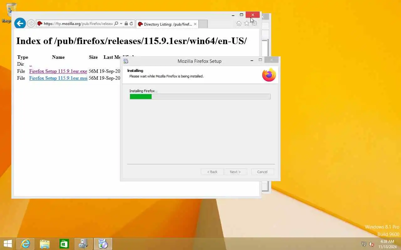The image size is (401, 250).
Task: Go back using the Internet Explorer back arrow
Action: [20, 23]
